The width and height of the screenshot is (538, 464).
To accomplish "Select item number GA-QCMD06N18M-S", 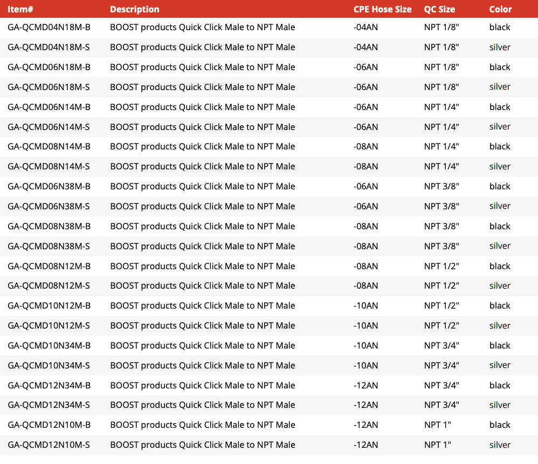I will (49, 87).
